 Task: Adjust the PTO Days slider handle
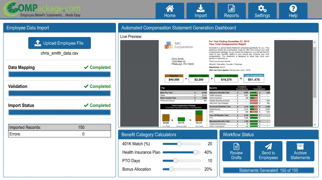(175, 161)
